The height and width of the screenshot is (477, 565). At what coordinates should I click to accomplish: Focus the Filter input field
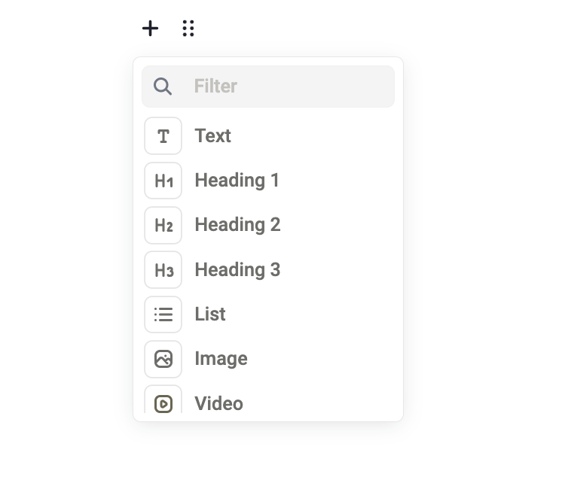pyautogui.click(x=268, y=87)
